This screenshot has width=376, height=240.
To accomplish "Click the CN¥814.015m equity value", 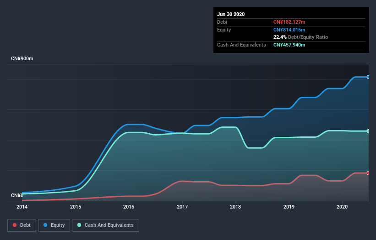I will [289, 30].
